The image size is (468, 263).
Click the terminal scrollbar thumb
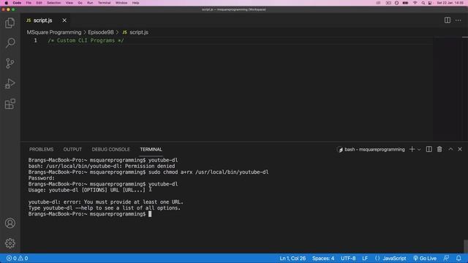coord(466,246)
